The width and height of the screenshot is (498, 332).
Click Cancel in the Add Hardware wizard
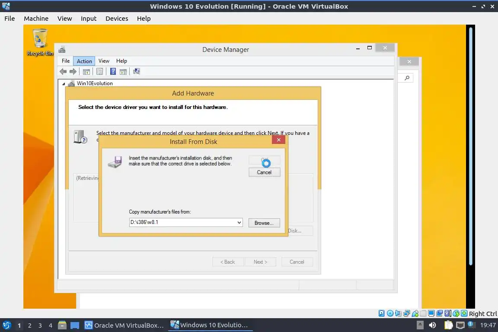click(x=297, y=262)
